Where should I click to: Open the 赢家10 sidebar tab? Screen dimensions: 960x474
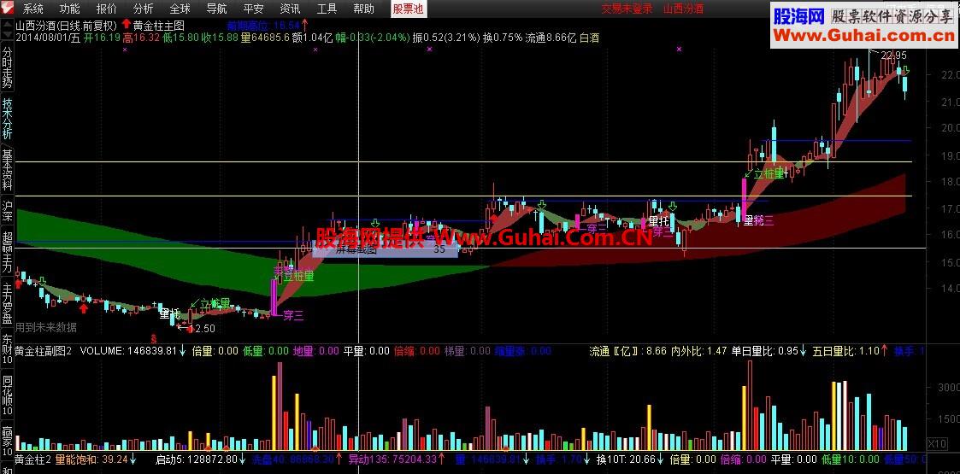pyautogui.click(x=8, y=439)
